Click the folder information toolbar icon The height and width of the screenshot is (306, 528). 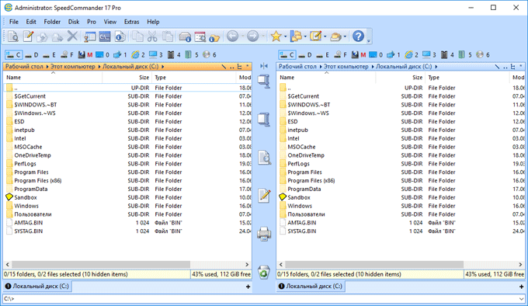[x=214, y=37]
